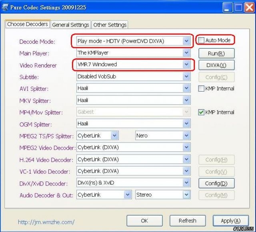Enable the Auto Mode checkbox
Screen dimensions: 256x232
[x=201, y=40]
